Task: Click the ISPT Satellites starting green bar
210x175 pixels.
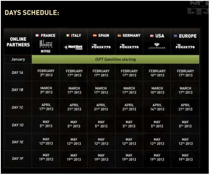Action: (115, 60)
